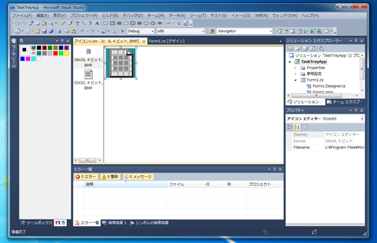Toggle auto-hide pin on the error list panel
Image resolution: width=377 pixels, height=243 pixels.
(275, 169)
